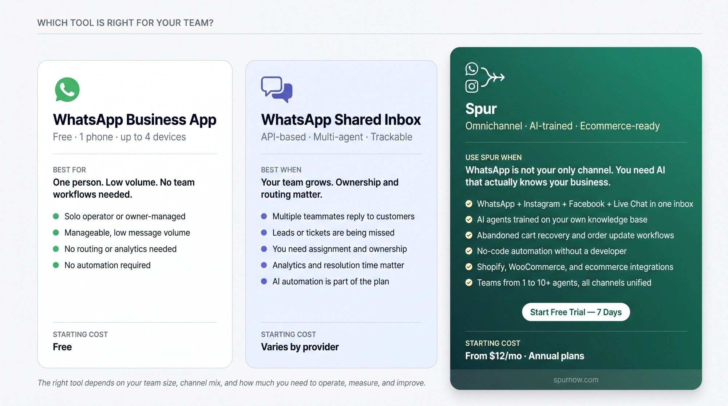Click 'One person. Low volume.' summary text
Viewport: 728px width, 406px height.
[124, 188]
